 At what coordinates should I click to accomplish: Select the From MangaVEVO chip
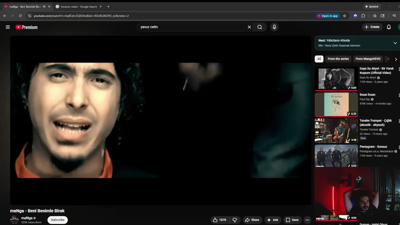(368, 59)
